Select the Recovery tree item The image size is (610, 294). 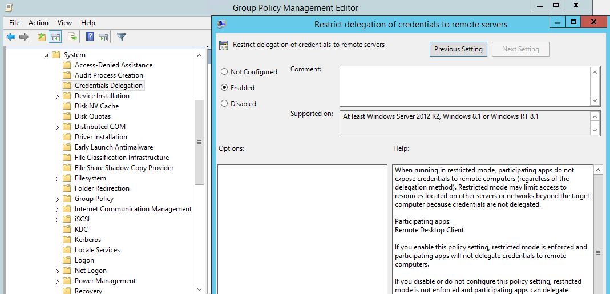pyautogui.click(x=88, y=291)
